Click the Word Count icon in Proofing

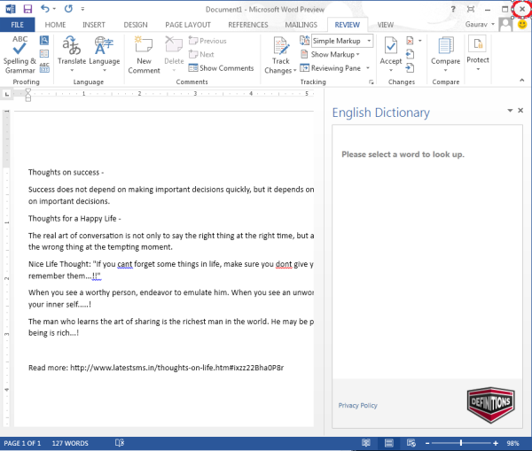coord(44,67)
